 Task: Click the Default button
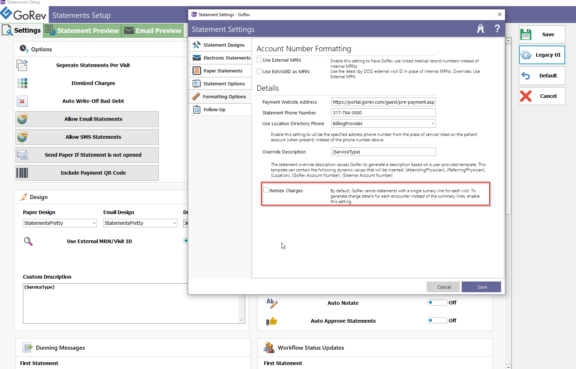coord(542,76)
